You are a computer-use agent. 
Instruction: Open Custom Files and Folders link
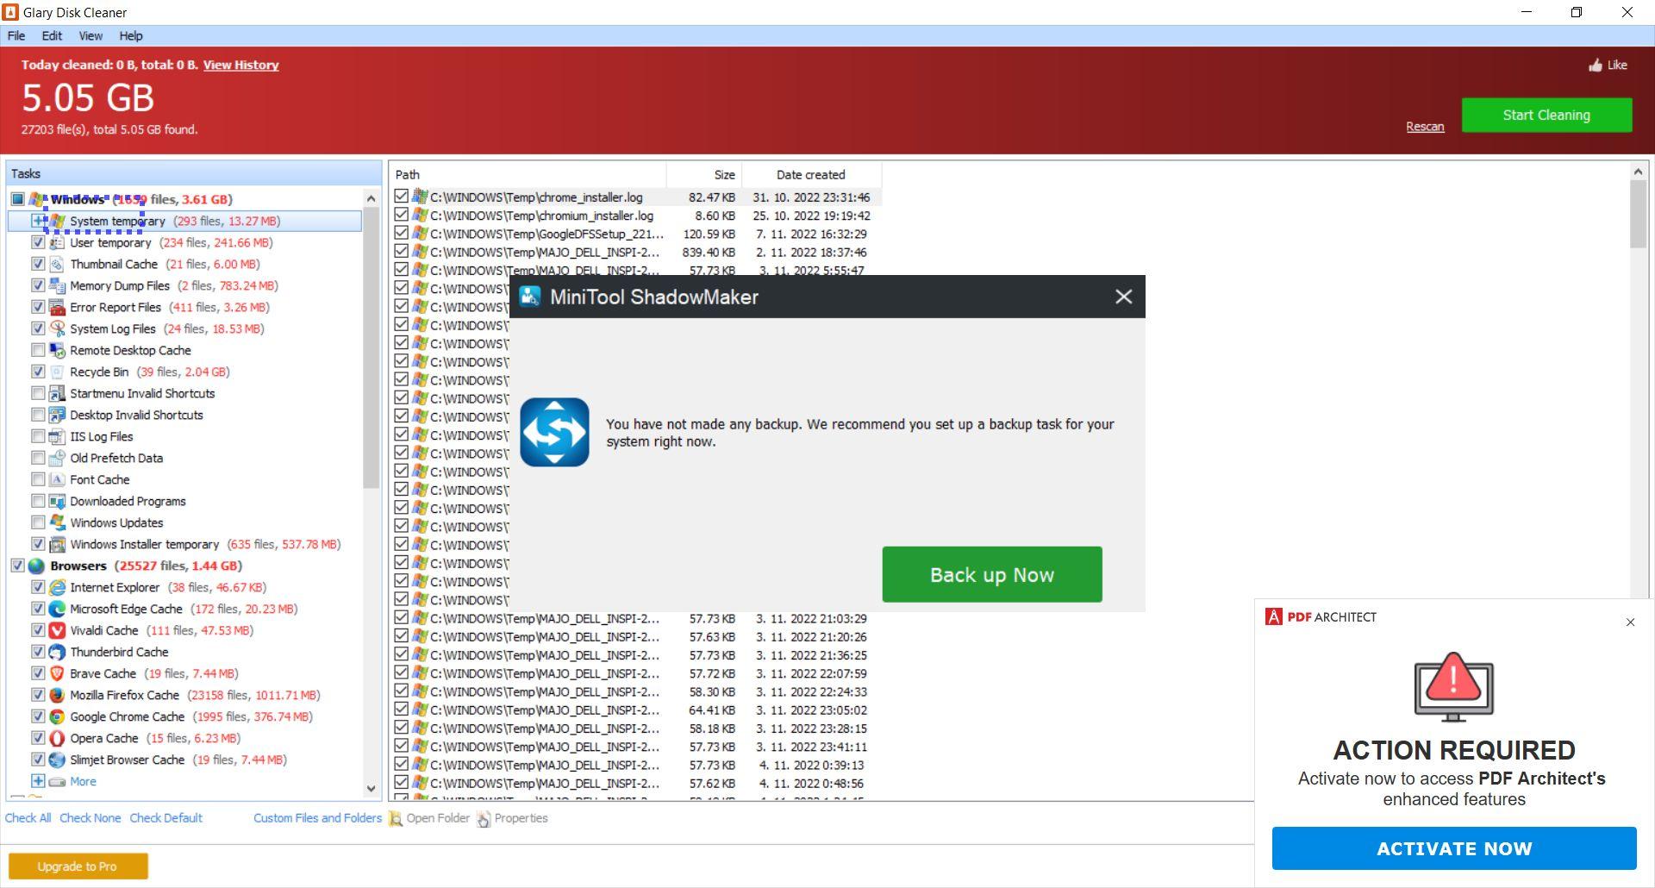coord(317,818)
